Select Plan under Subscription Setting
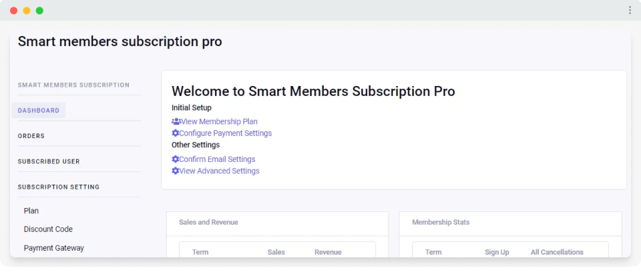Image resolution: width=641 pixels, height=272 pixels. pyautogui.click(x=31, y=211)
